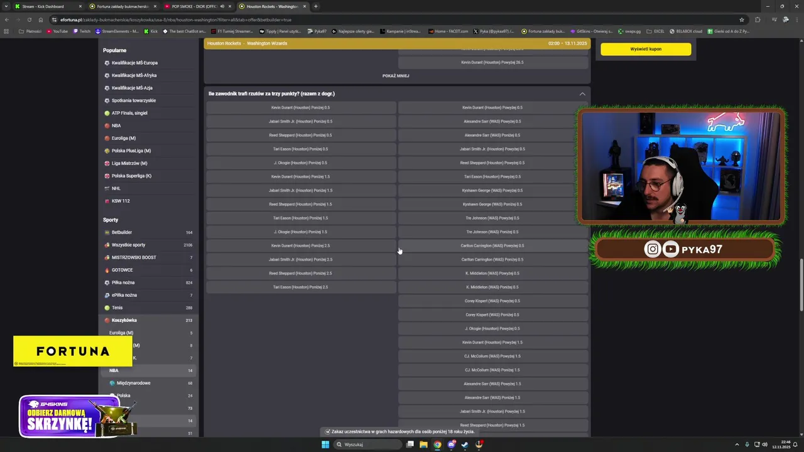Select ATP Finals, singiel tennis entry
804x452 pixels.
coord(149,113)
